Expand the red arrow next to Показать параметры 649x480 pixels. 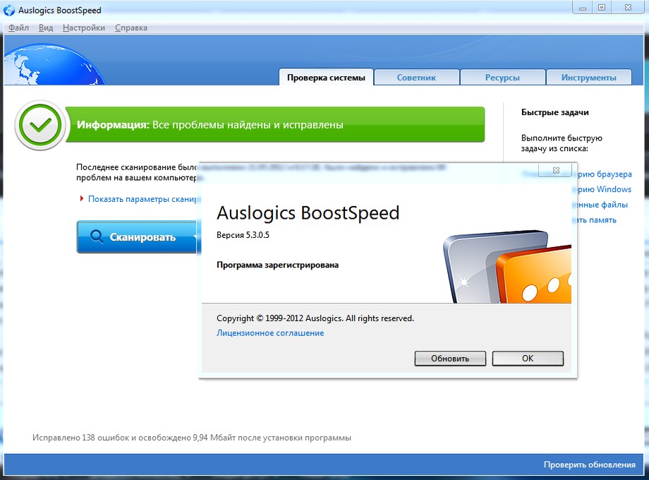coord(82,199)
